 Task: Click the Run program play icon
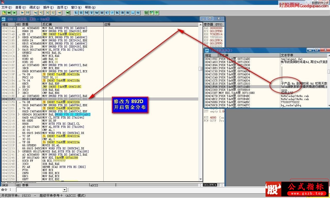(22, 13)
